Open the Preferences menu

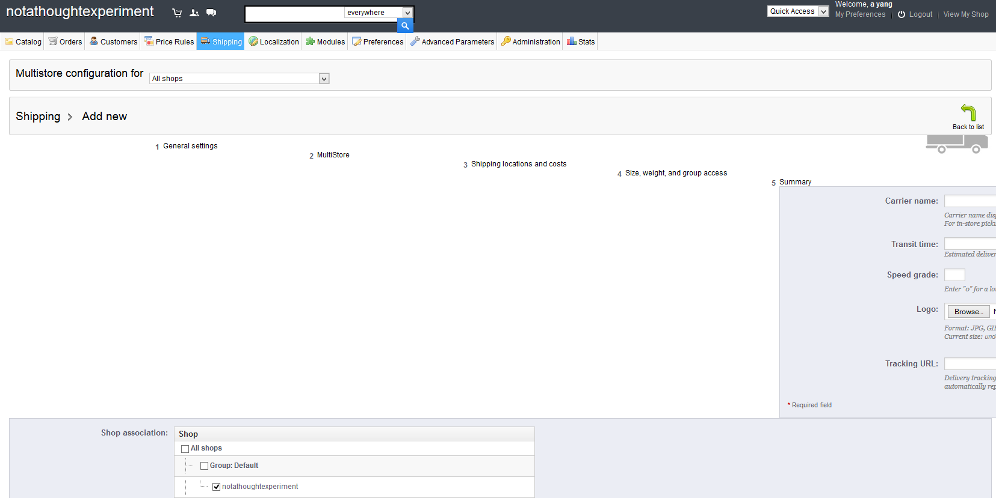[x=378, y=41]
